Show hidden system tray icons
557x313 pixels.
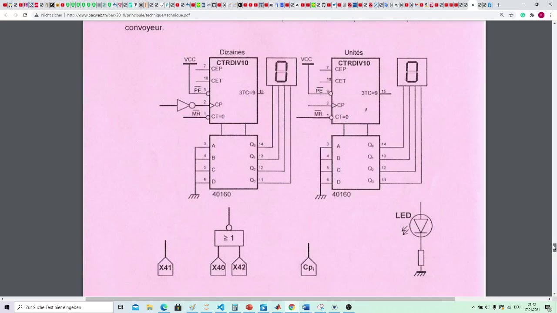473,307
